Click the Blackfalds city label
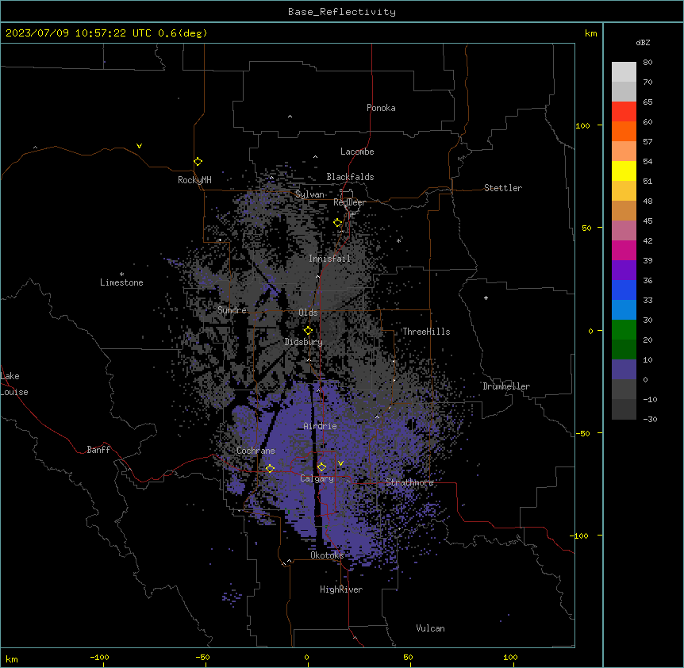The height and width of the screenshot is (668, 684). (350, 177)
